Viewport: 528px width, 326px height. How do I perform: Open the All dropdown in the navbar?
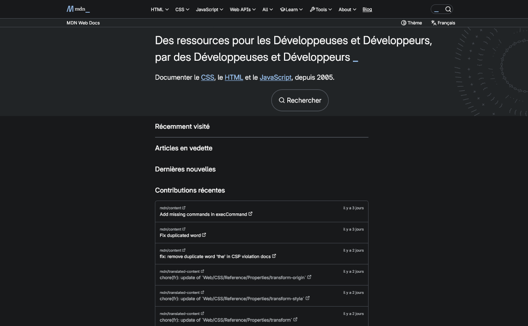pyautogui.click(x=267, y=9)
